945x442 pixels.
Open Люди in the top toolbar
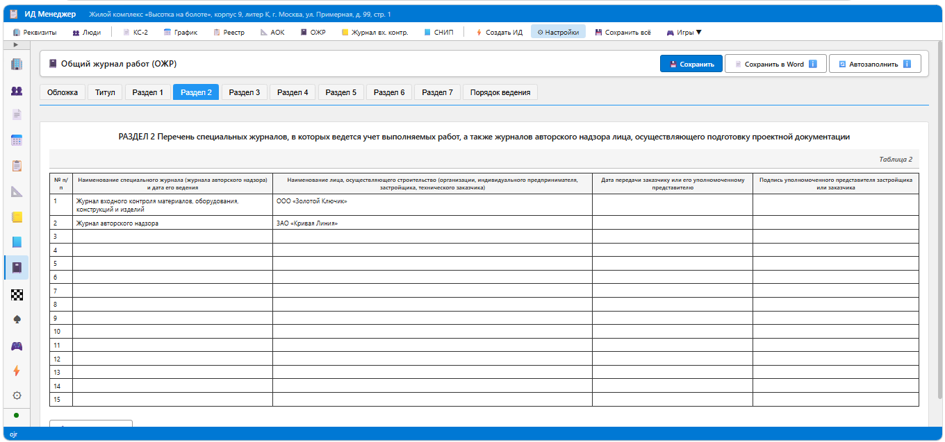tap(86, 32)
